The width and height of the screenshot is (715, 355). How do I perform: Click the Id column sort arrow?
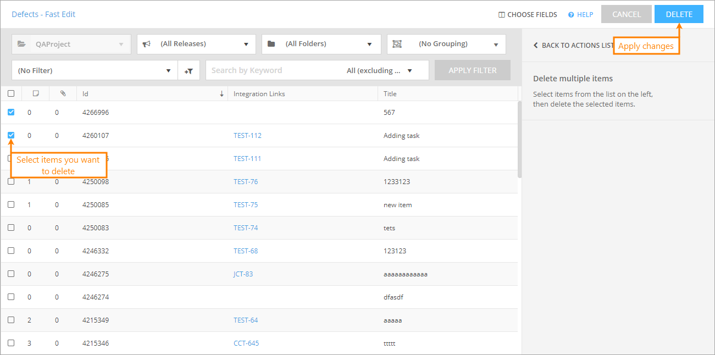coord(221,94)
